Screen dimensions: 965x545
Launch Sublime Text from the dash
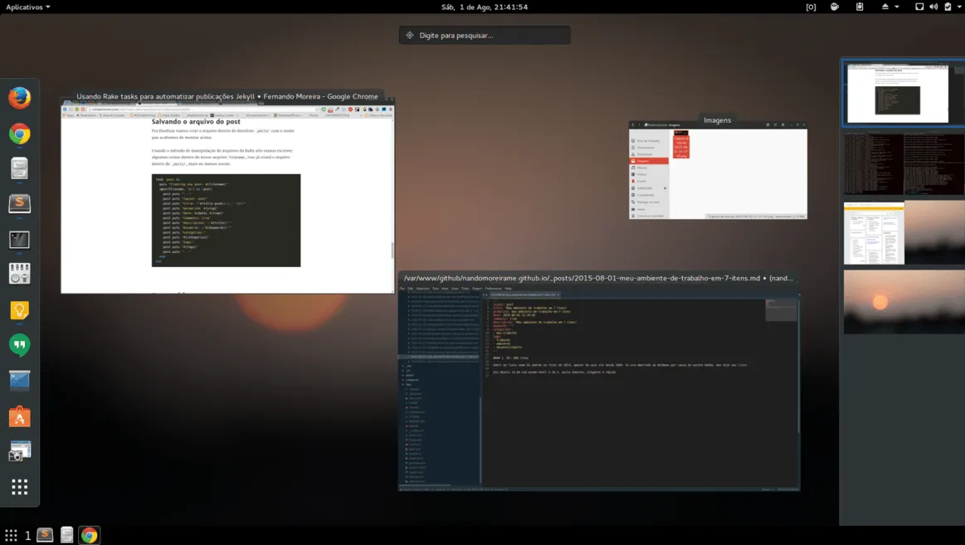[x=20, y=203]
